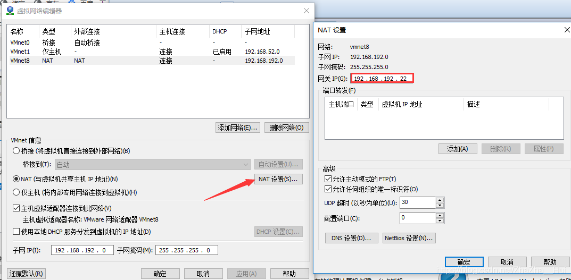The image size is (571, 280).
Task: Open the 桥接到 dropdown showing 自动
Action: pos(153,165)
